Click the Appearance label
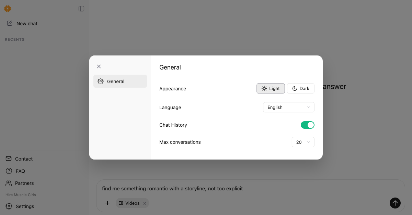This screenshot has height=215, width=412. pyautogui.click(x=173, y=89)
